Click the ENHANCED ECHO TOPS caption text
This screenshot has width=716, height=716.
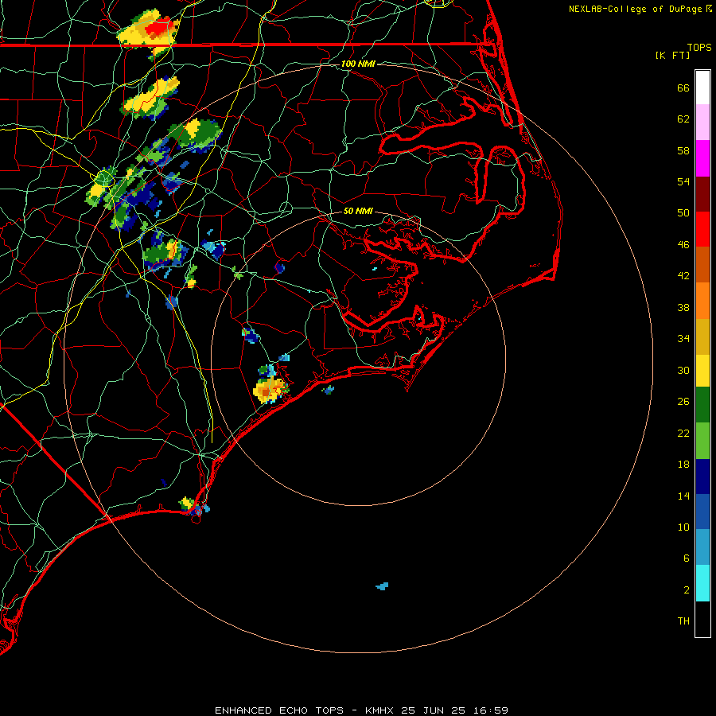point(279,710)
